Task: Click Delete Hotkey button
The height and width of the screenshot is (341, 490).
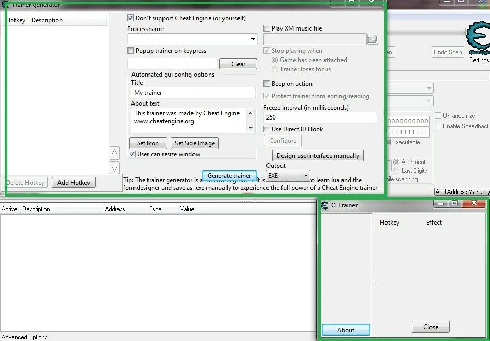Action: [26, 183]
